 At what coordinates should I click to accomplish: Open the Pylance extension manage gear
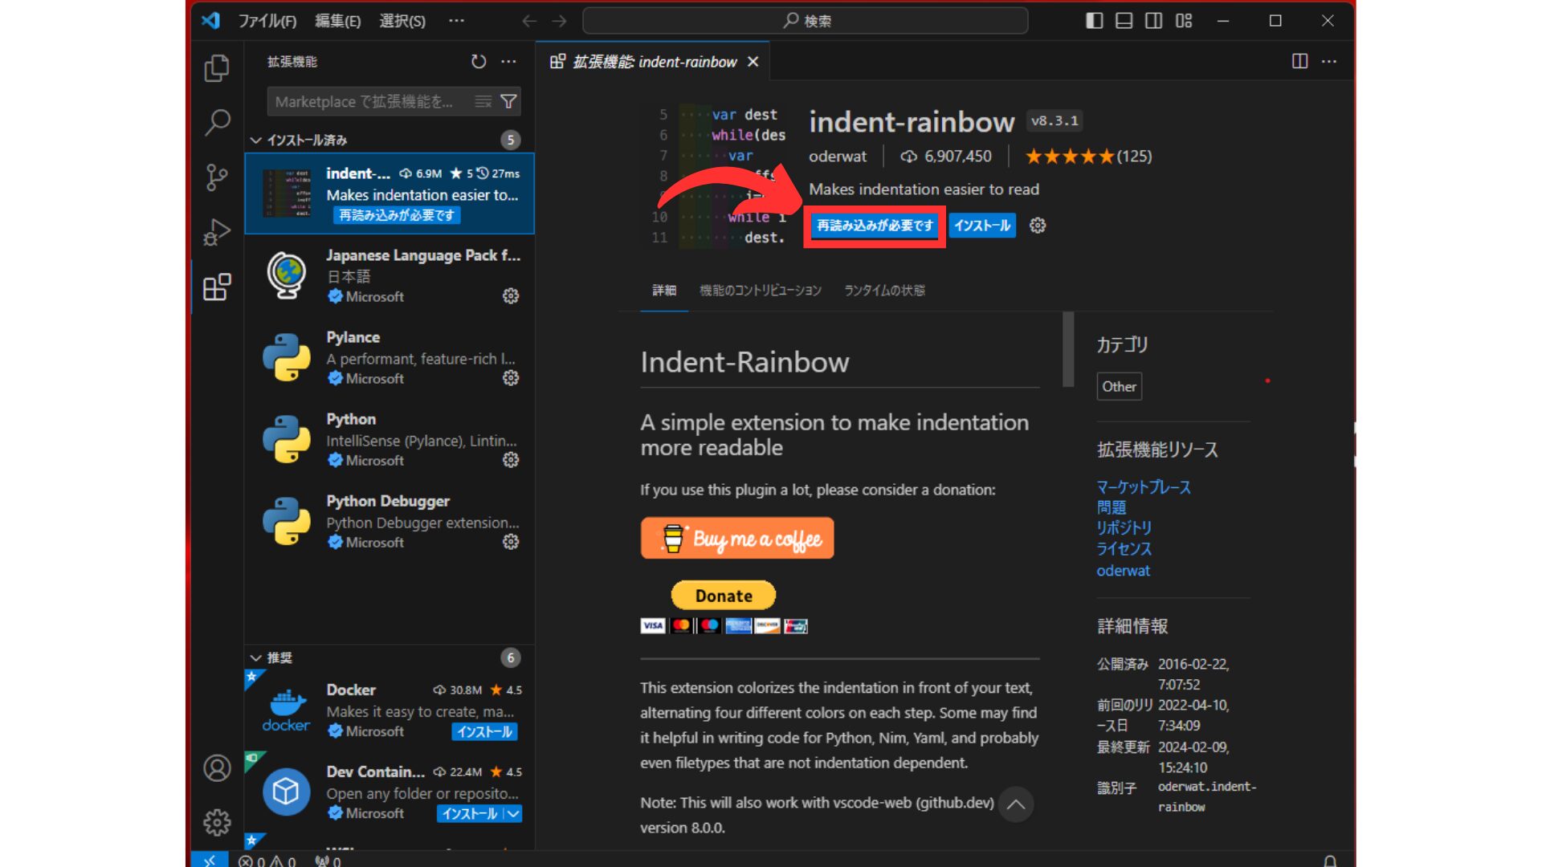511,378
